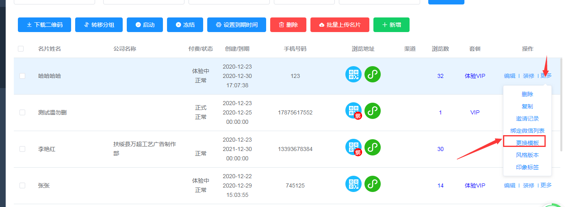Open the 更多 dropdown for 哈哈哈哈
Screen dimensions: 566x207
[546, 76]
